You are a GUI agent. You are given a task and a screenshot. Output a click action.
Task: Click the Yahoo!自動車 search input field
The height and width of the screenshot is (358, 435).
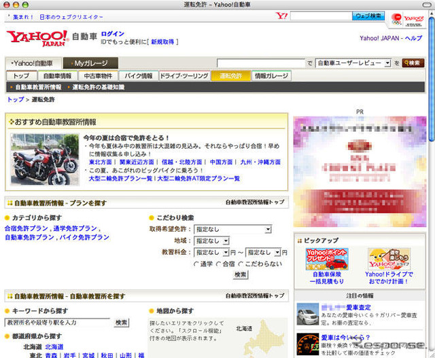pos(261,63)
